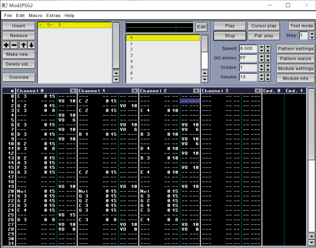Click Edit next to waveform display

click(202, 27)
